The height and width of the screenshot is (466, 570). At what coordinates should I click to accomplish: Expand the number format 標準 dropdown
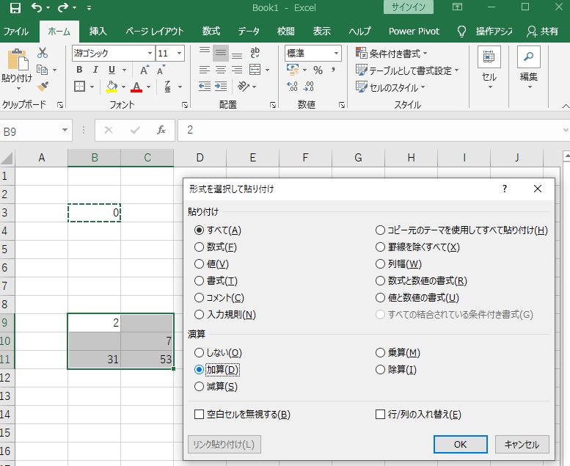[x=337, y=53]
